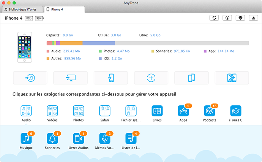262x162 pixels.
Task: Open the settings gear button
Action: coord(240,18)
